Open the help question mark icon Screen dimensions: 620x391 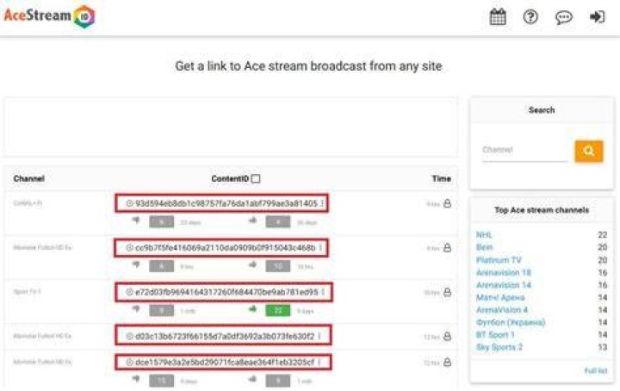[x=530, y=16]
